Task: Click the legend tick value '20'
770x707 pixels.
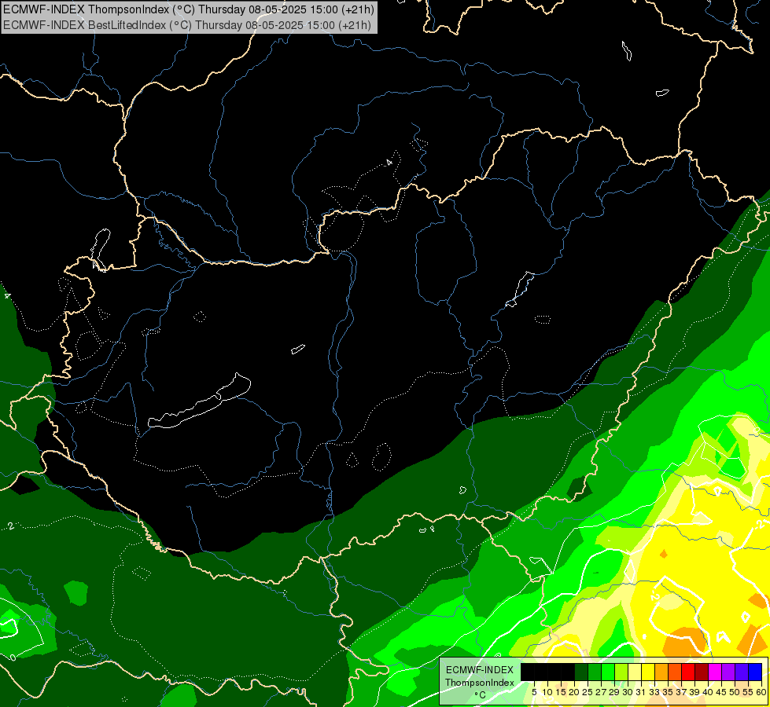Action: point(574,692)
